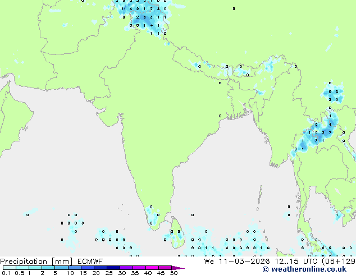Click the '11' precipitation value on the map
Image resolution: width=356 pixels, height=275 pixels.
coord(124,9)
